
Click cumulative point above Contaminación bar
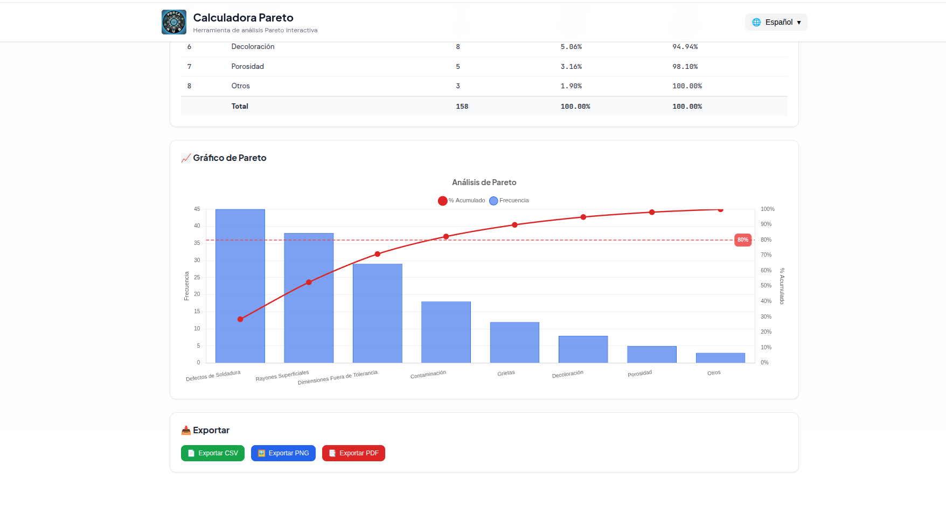446,237
